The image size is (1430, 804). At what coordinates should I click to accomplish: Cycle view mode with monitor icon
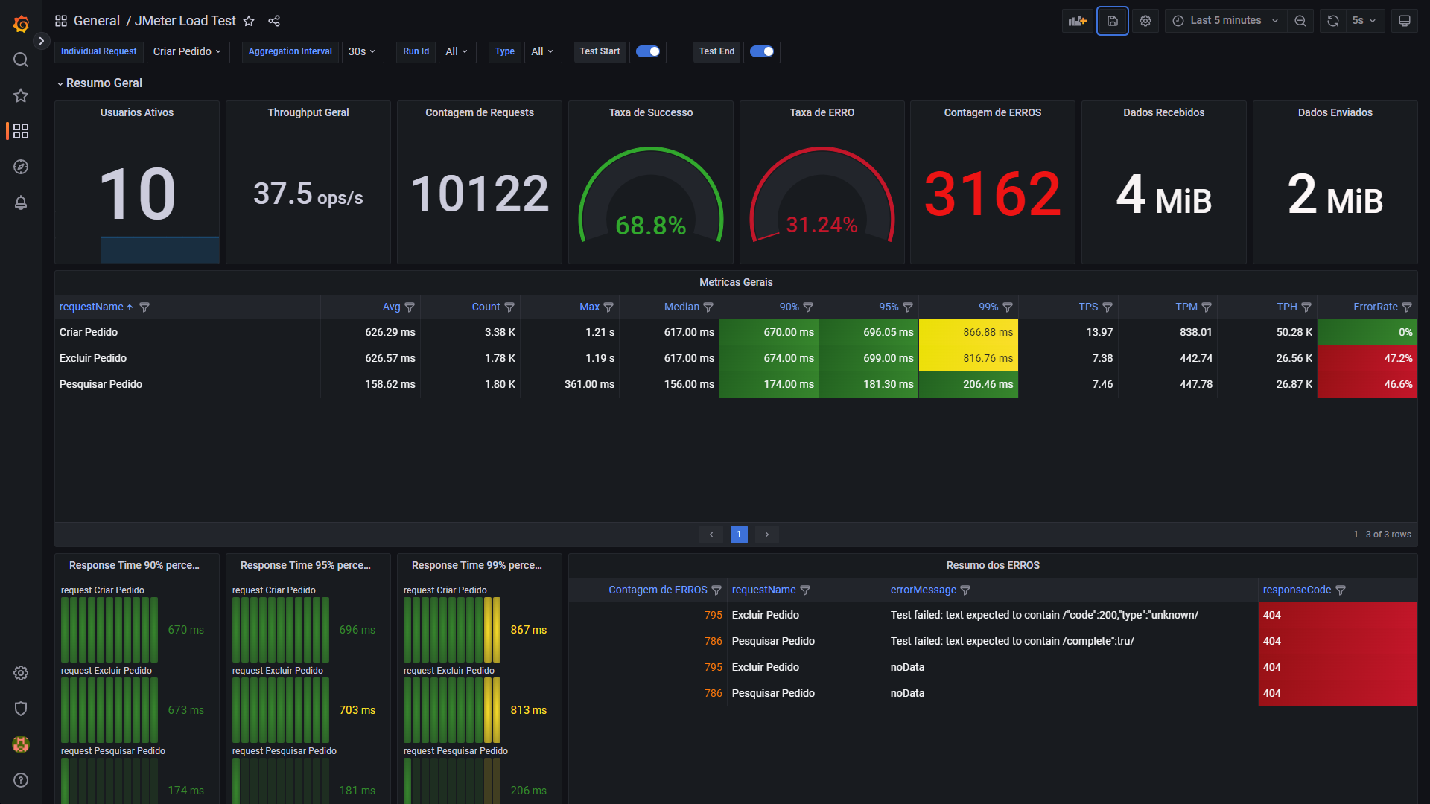(1404, 21)
